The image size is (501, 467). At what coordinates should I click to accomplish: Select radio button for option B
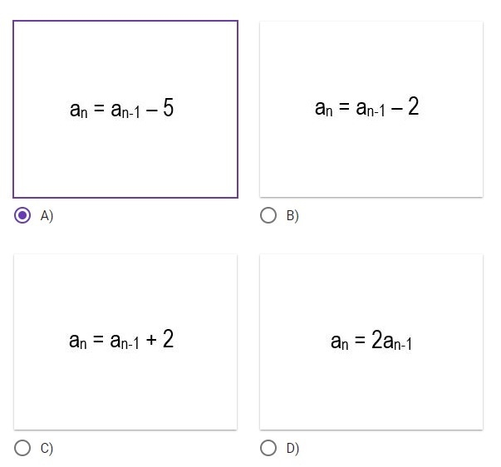pos(268,215)
